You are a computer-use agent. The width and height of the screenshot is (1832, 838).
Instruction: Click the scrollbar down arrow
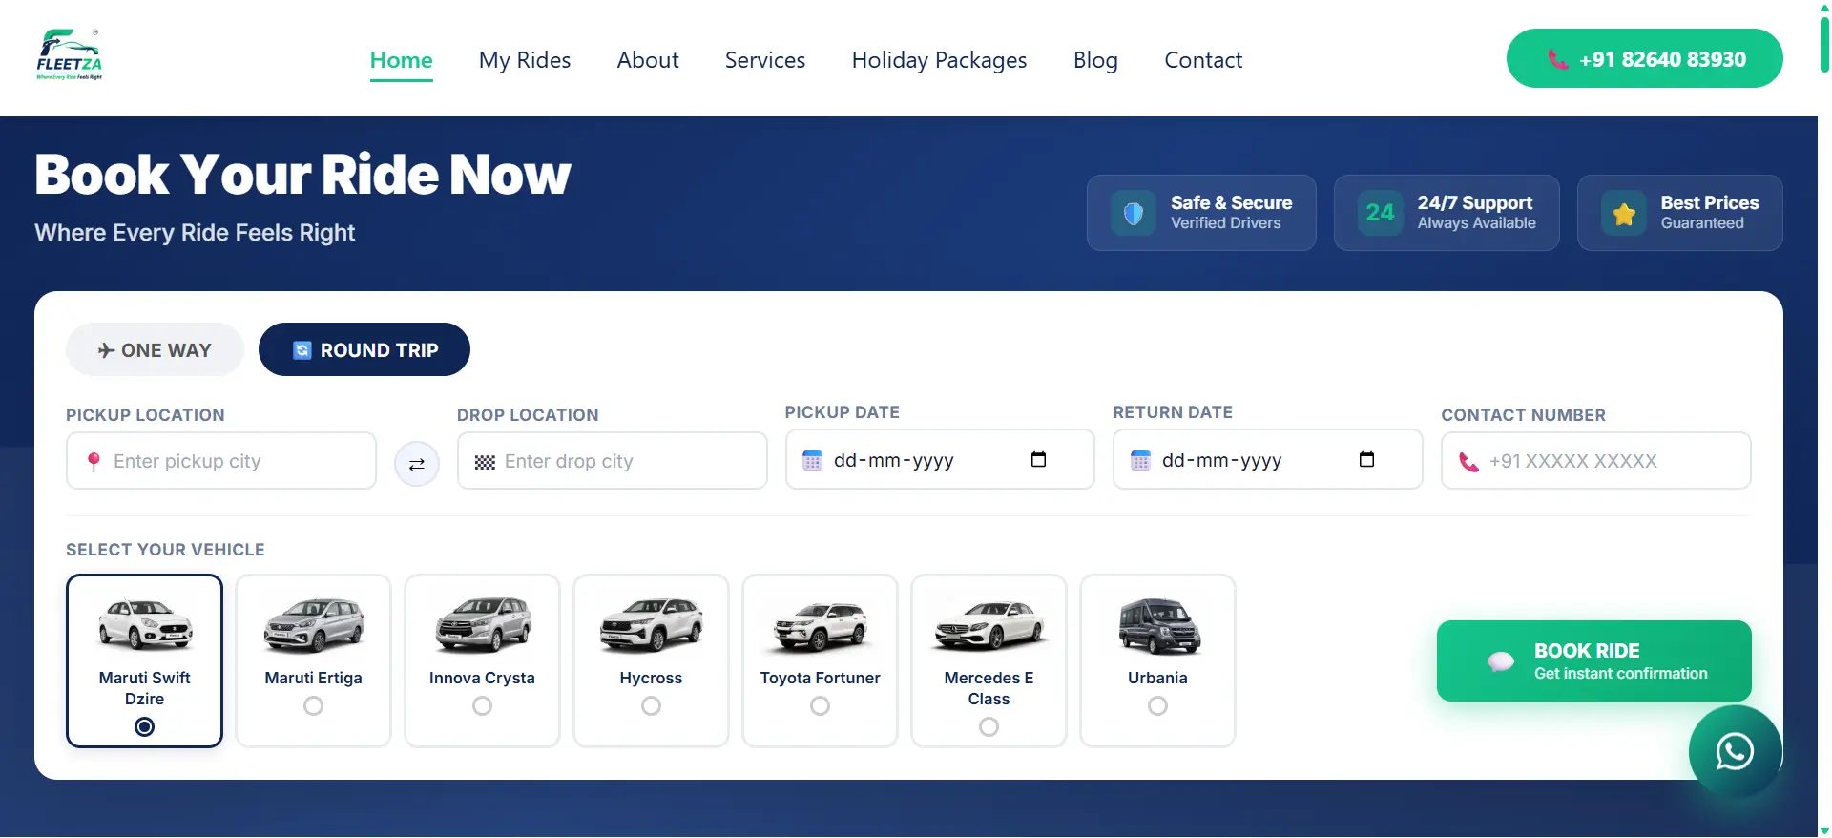[x=1824, y=830]
